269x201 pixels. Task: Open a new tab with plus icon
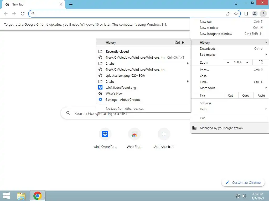click(x=71, y=5)
